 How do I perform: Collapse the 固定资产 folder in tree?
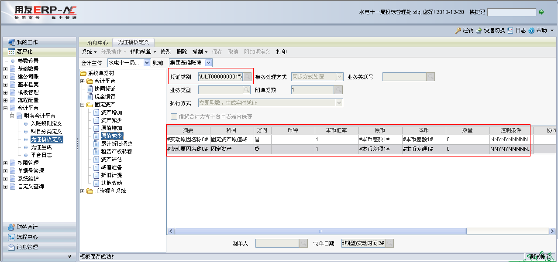point(83,105)
